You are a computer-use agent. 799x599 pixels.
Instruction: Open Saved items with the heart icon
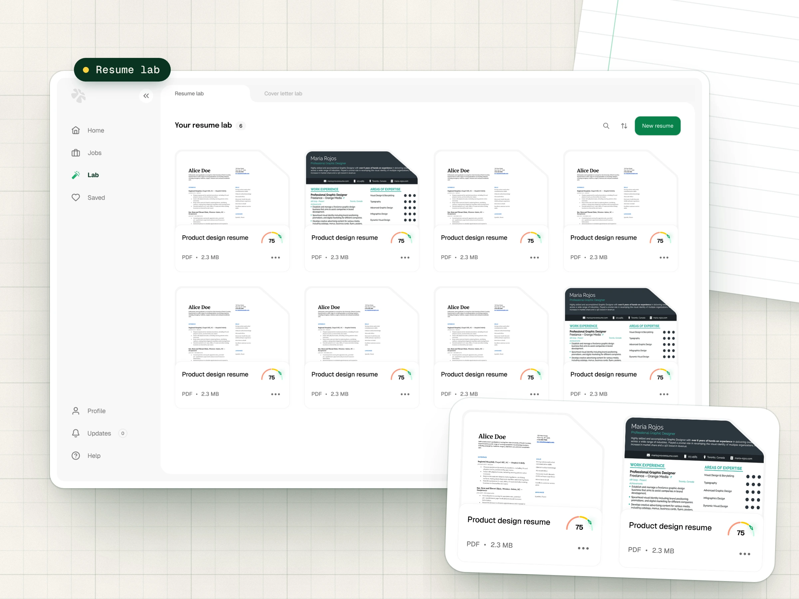point(89,197)
